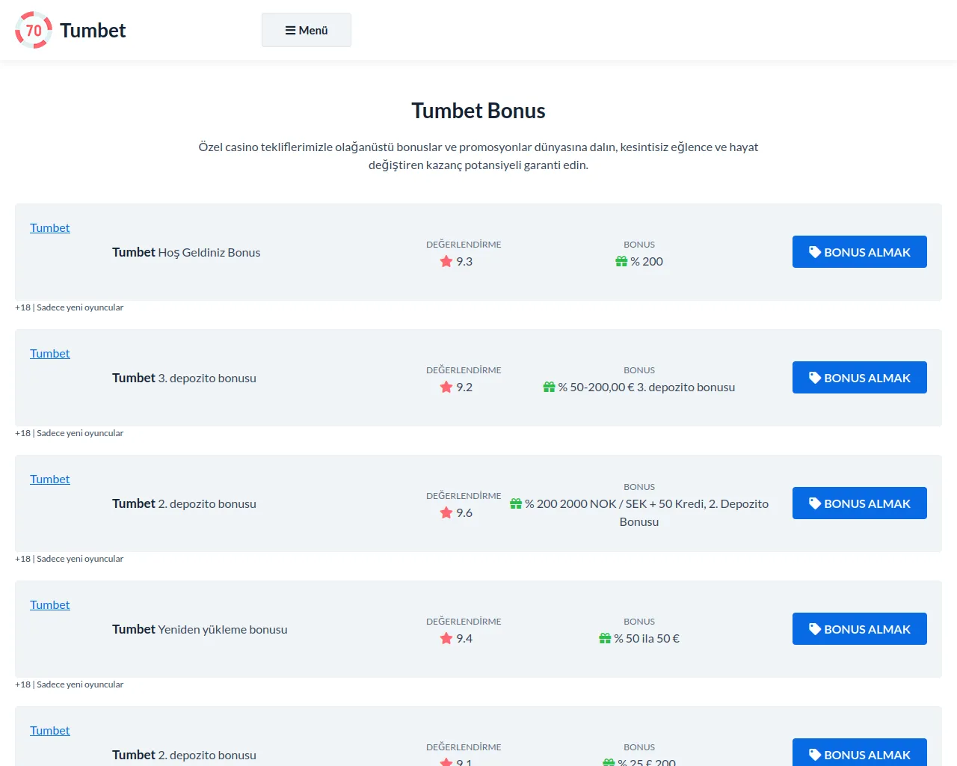Image resolution: width=957 pixels, height=766 pixels.
Task: Open Tumbet link in 3. depozito card
Action: pyautogui.click(x=49, y=353)
